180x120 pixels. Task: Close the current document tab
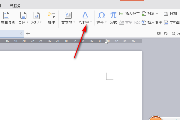coord(21,33)
